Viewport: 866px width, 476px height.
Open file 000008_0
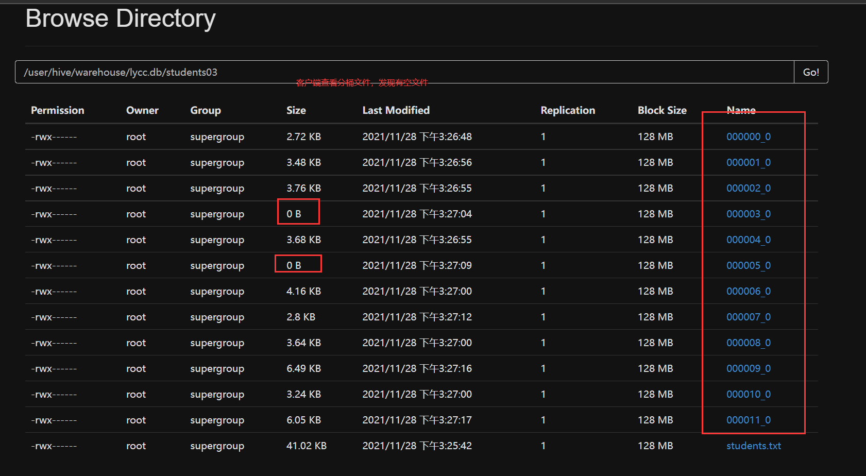pyautogui.click(x=749, y=343)
